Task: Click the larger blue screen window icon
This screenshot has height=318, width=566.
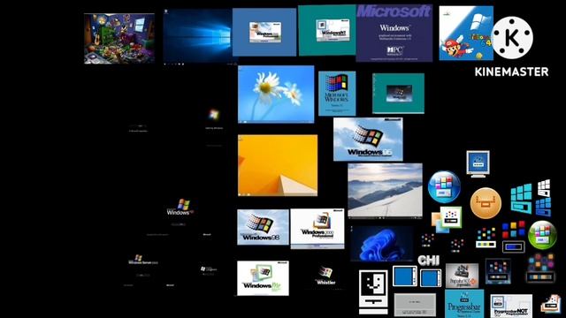Action: click(405, 276)
